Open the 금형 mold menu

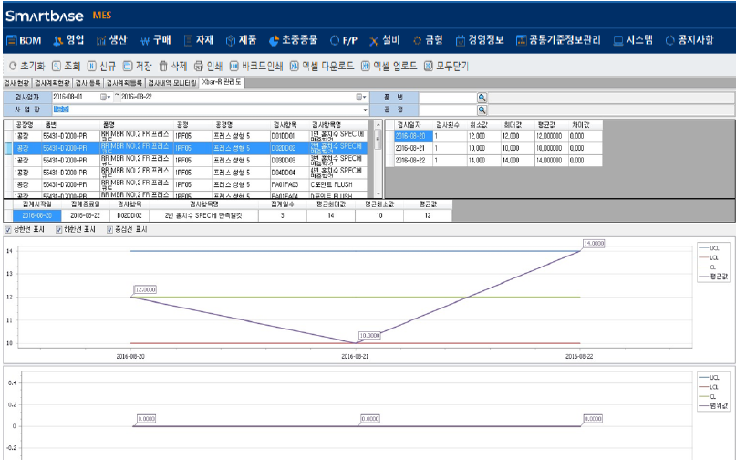pos(428,40)
